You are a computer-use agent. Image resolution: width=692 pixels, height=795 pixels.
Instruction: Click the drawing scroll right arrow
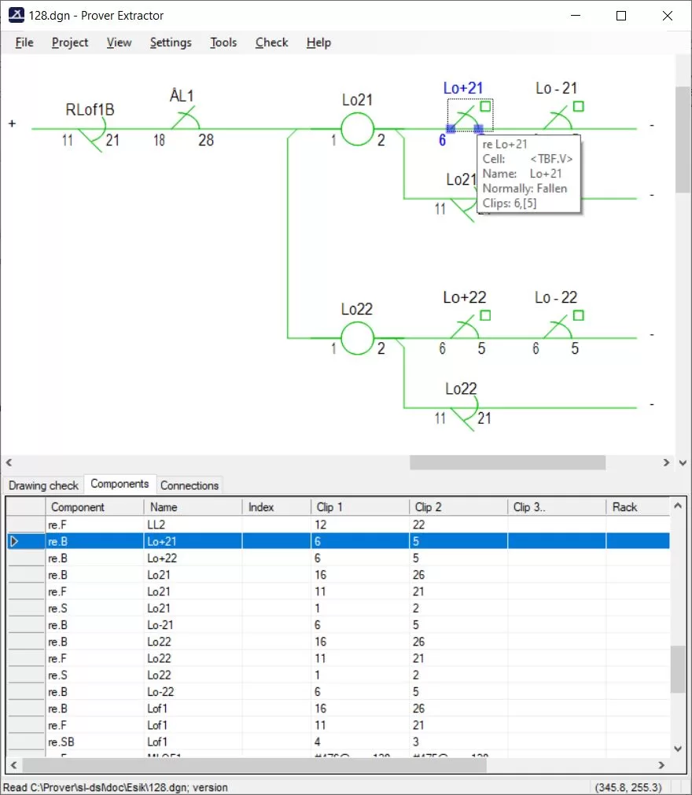point(667,462)
